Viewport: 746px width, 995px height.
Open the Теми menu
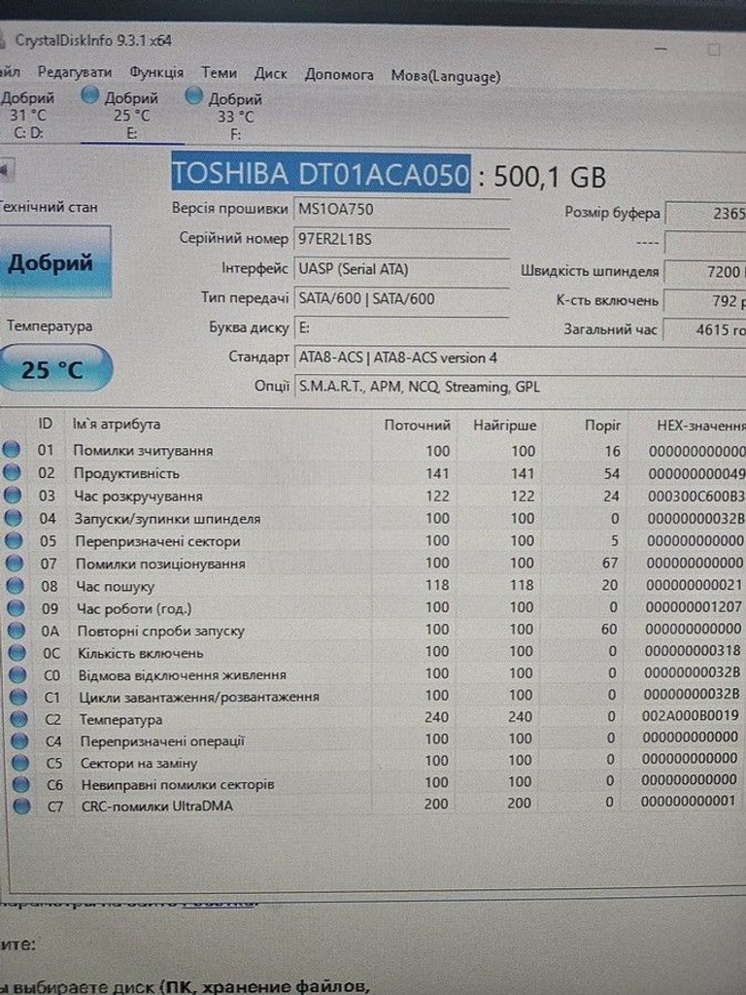(219, 73)
